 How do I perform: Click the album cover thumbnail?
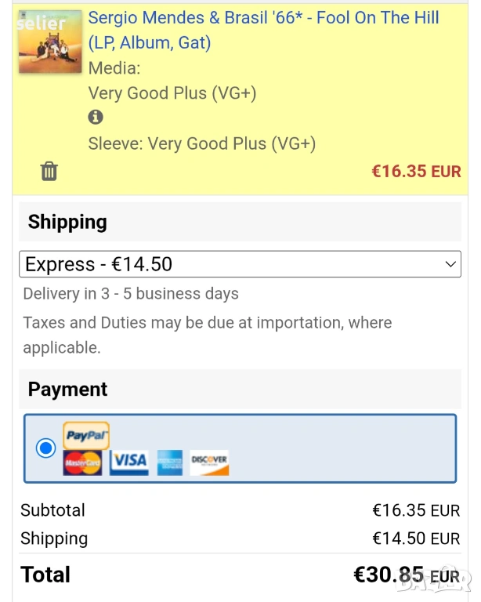click(x=50, y=42)
